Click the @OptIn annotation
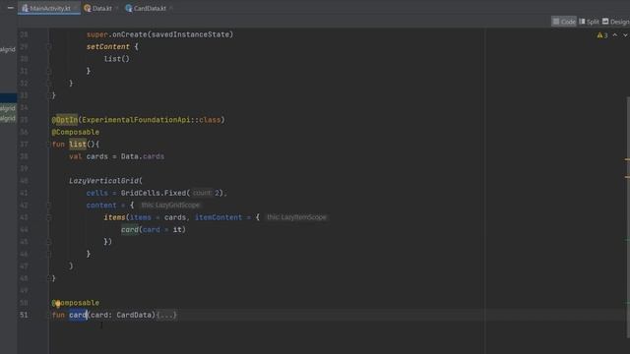Viewport: 630px width, 354px height. [64, 120]
